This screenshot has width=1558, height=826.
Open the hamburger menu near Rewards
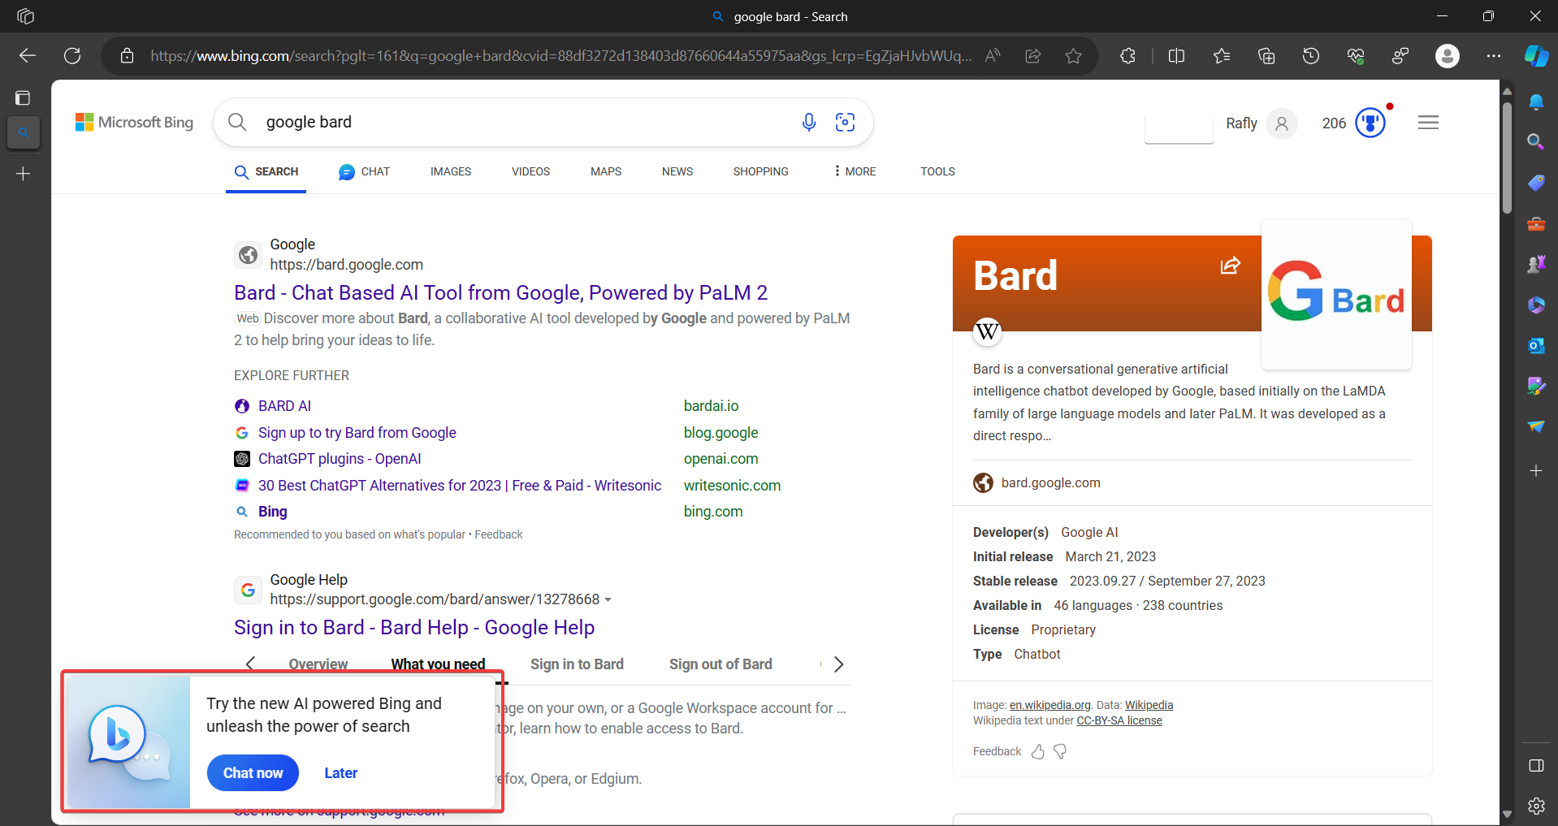click(x=1429, y=122)
